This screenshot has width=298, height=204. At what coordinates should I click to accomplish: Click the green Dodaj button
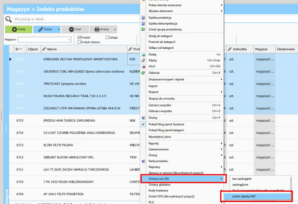pos(19,29)
